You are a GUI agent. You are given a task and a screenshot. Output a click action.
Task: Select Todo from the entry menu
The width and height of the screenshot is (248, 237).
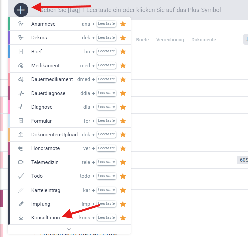pyautogui.click(x=37, y=176)
